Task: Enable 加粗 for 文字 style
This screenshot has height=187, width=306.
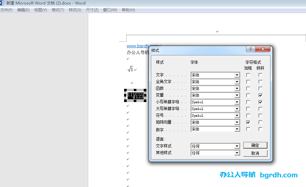Action: (x=248, y=75)
